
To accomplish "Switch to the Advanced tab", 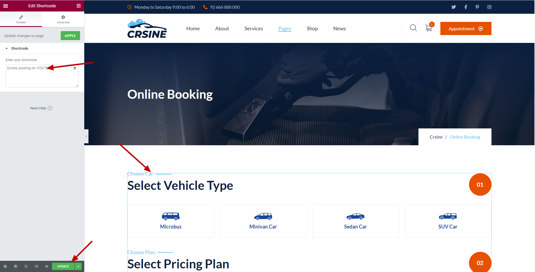I will (63, 19).
